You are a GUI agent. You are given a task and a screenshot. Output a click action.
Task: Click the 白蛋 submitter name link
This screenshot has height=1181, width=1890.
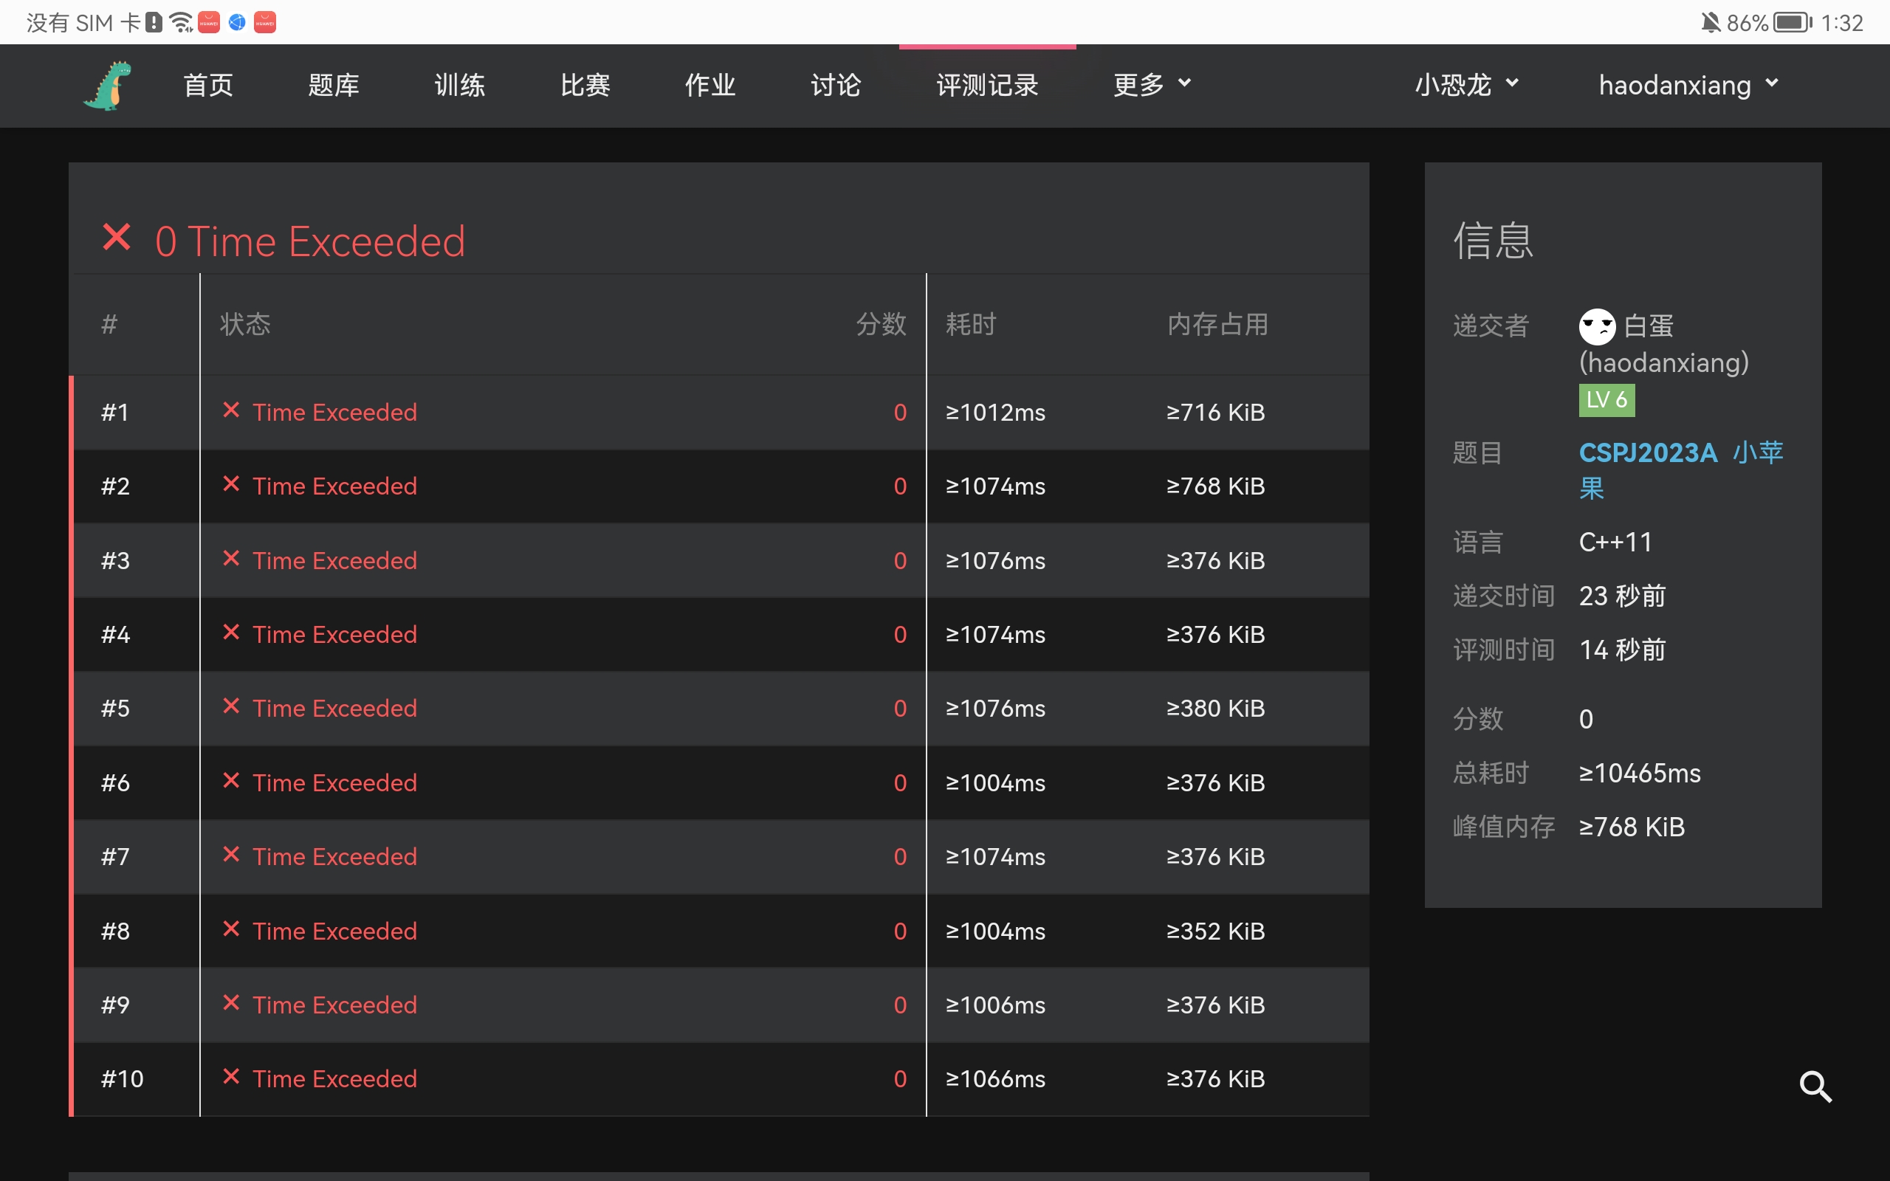coord(1649,326)
